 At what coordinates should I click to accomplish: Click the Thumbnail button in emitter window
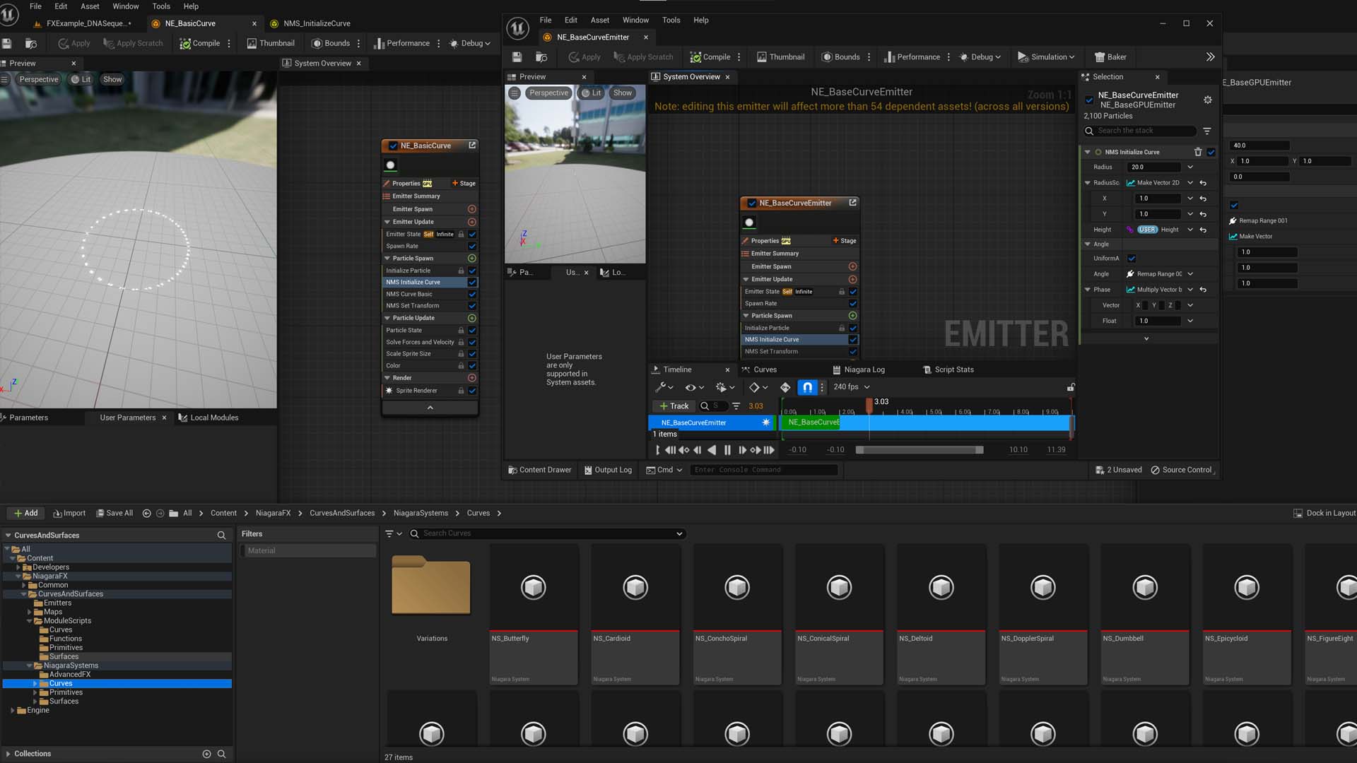(x=780, y=57)
